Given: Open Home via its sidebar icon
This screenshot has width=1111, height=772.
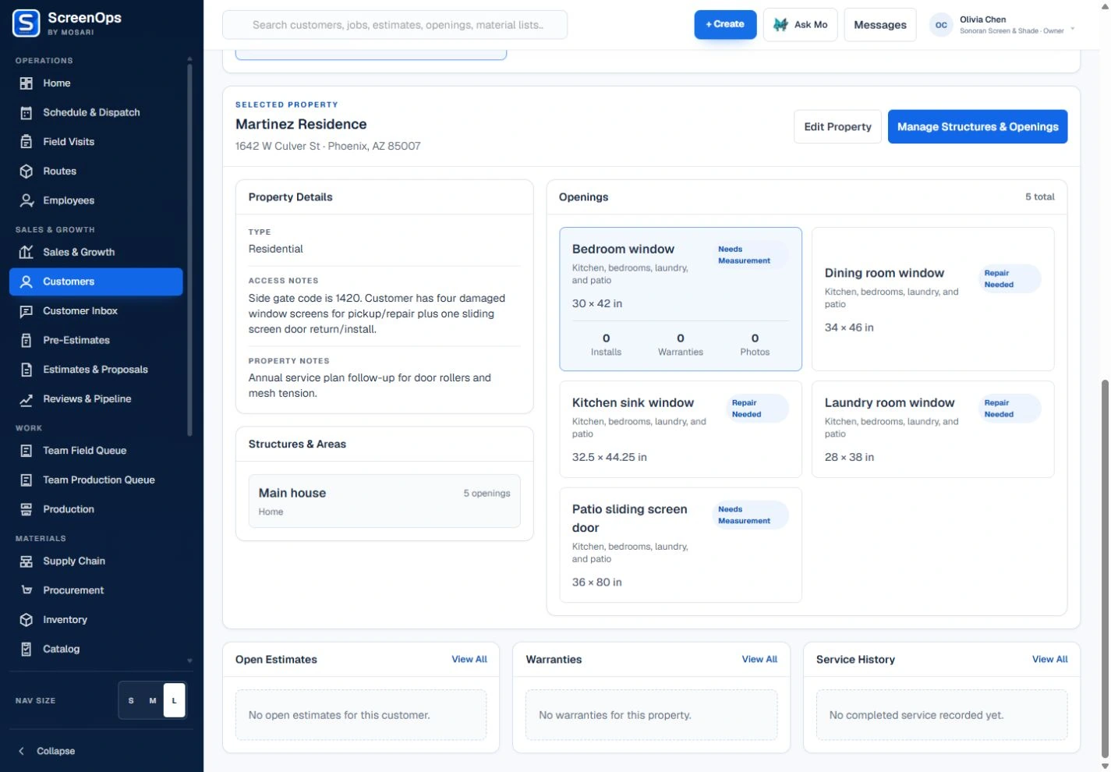Looking at the screenshot, I should point(27,83).
